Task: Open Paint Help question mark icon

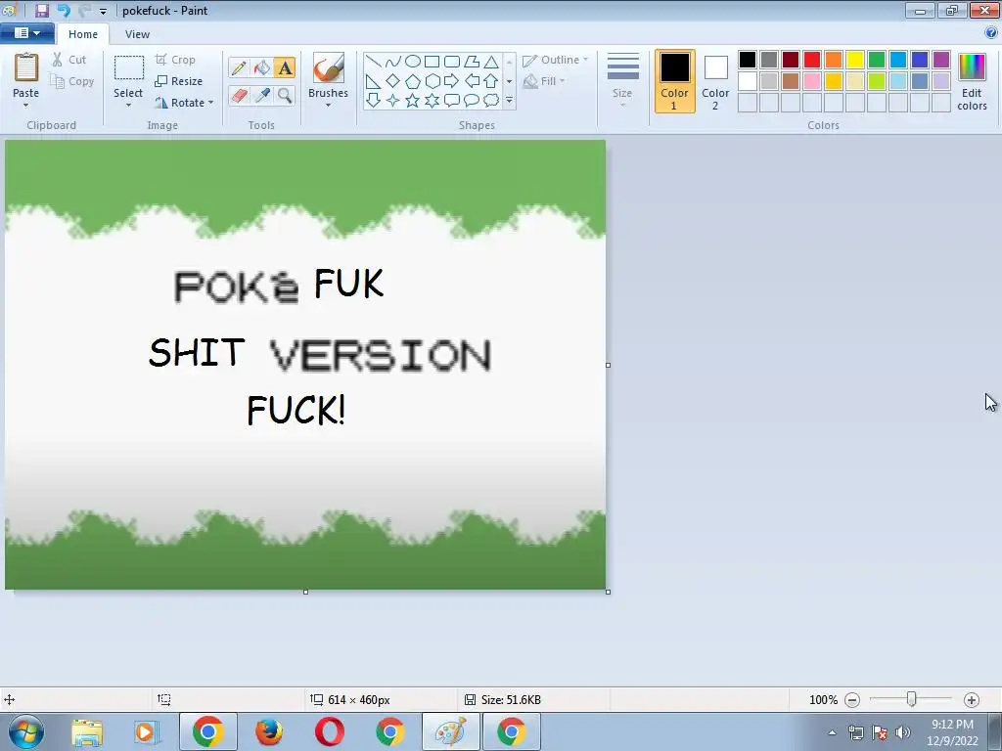Action: tap(991, 33)
